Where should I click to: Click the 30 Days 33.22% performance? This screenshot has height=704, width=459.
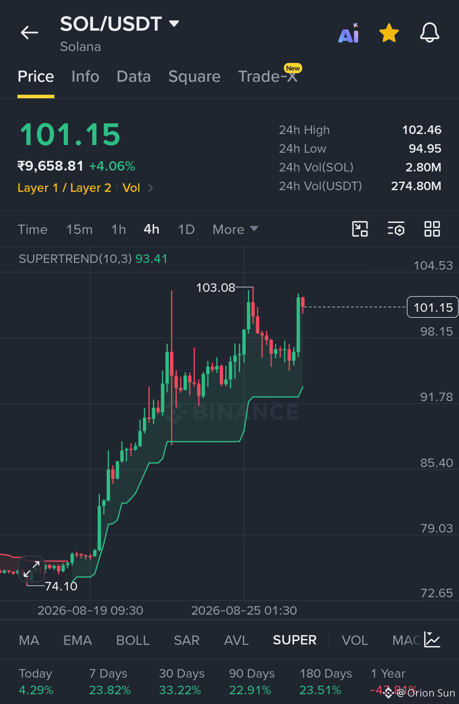pyautogui.click(x=181, y=681)
